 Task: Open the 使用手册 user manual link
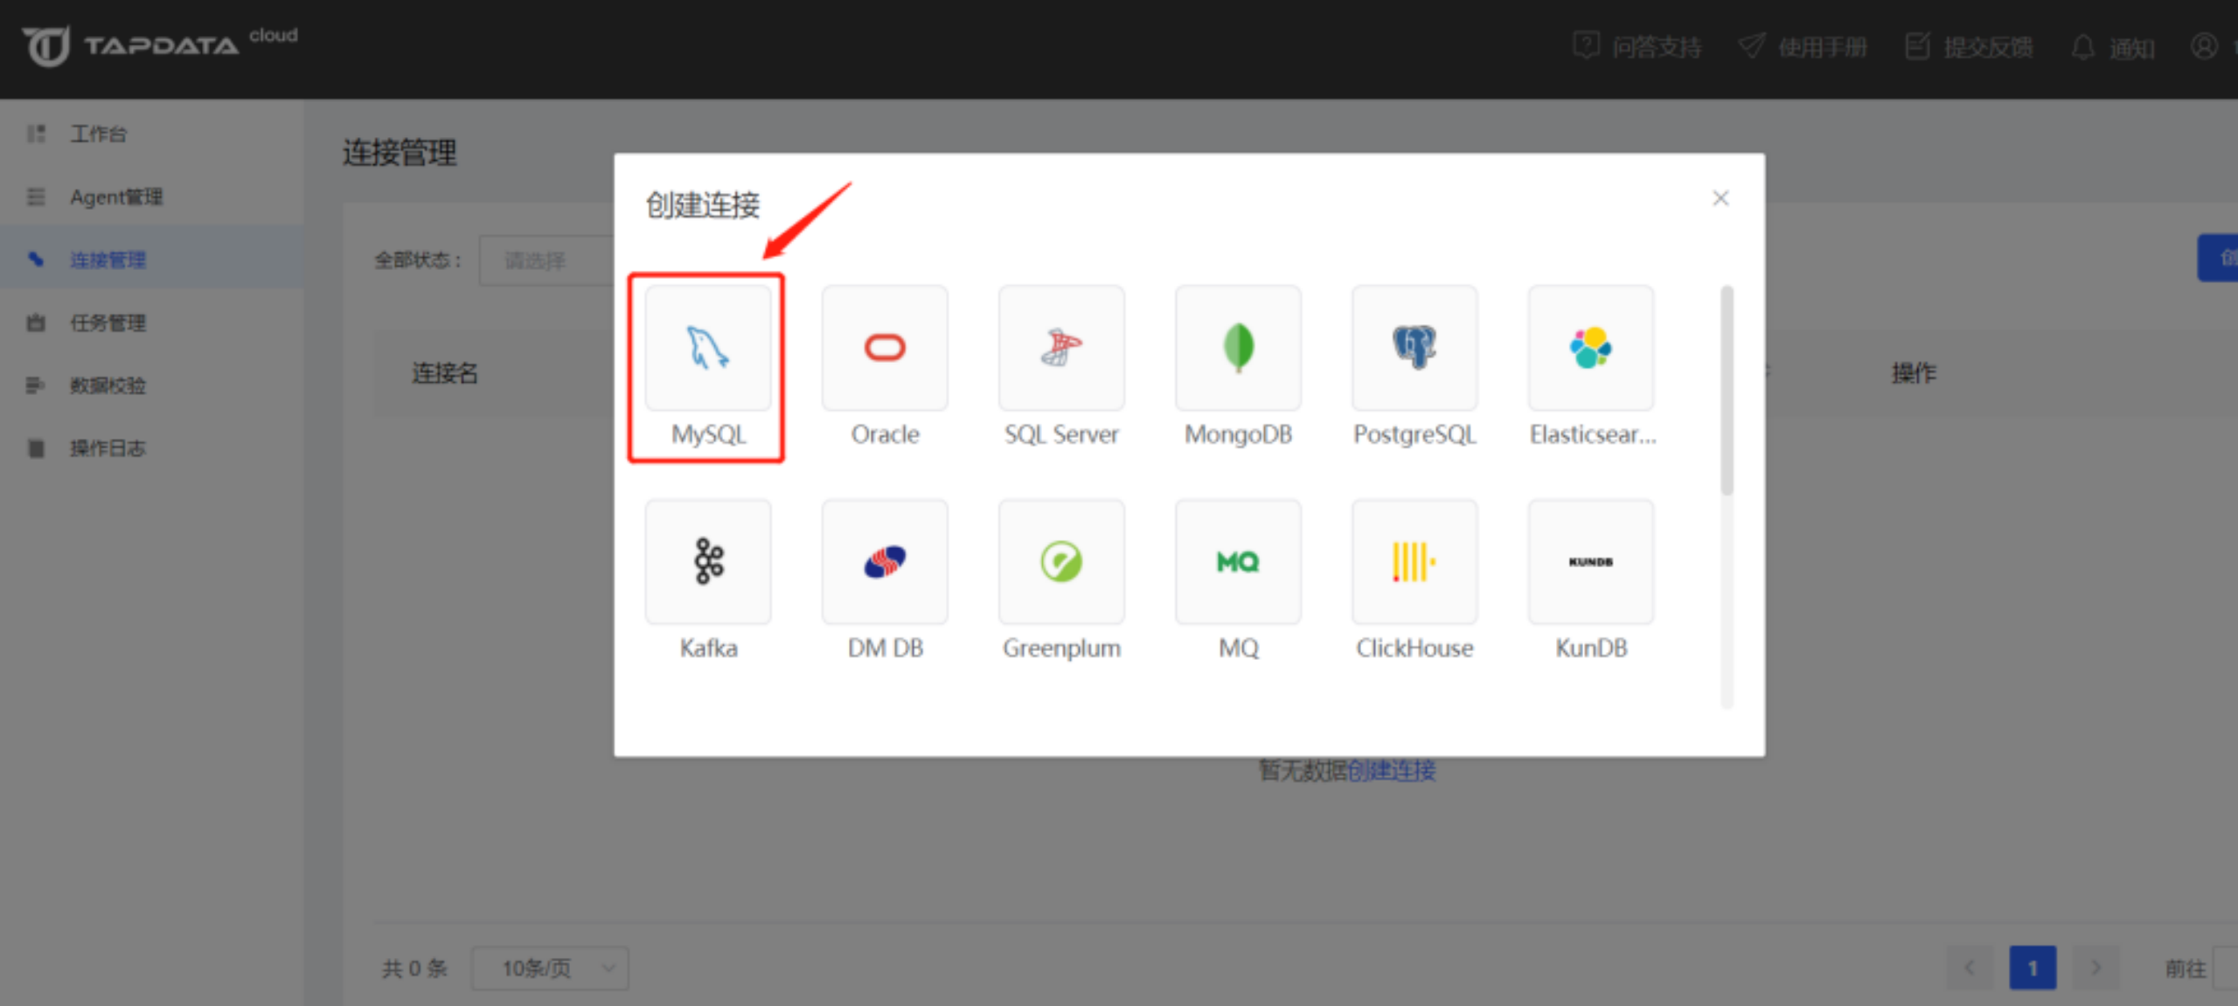click(1804, 46)
